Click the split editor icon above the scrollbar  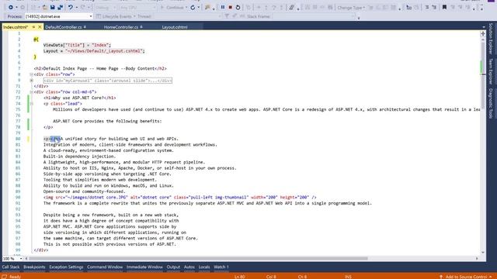tap(483, 33)
